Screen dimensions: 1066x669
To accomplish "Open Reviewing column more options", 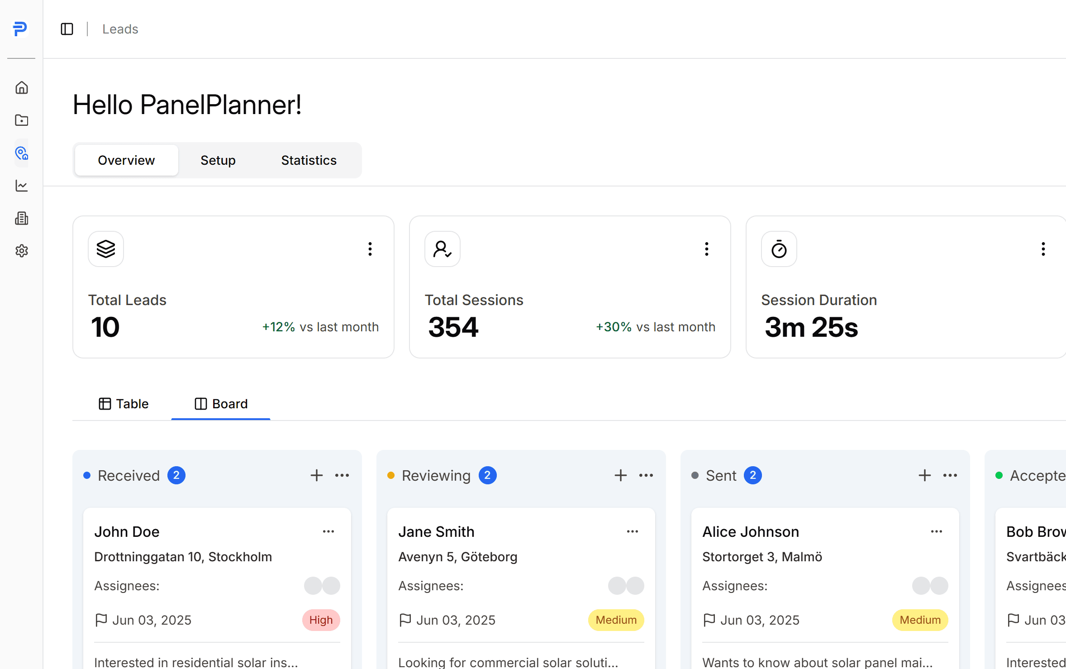I will click(646, 475).
